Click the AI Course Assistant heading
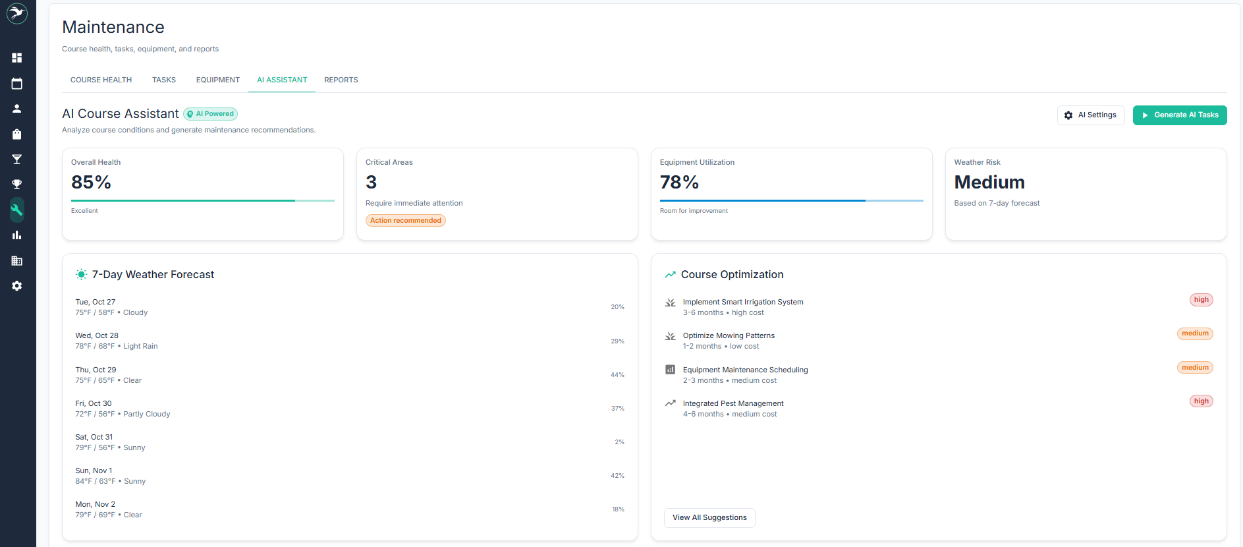The height and width of the screenshot is (547, 1243). click(121, 114)
